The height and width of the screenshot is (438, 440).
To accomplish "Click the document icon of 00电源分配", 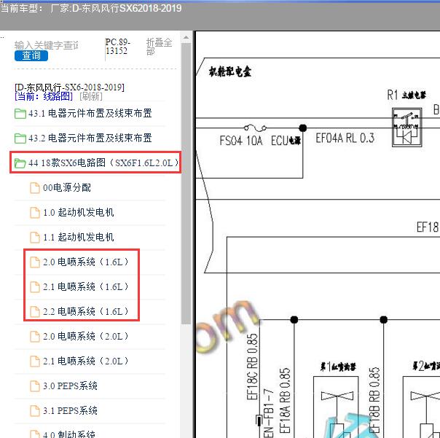I will point(35,188).
